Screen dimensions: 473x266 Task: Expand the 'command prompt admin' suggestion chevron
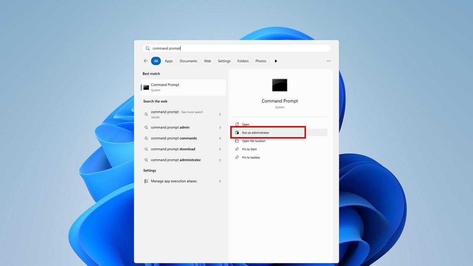[220, 127]
